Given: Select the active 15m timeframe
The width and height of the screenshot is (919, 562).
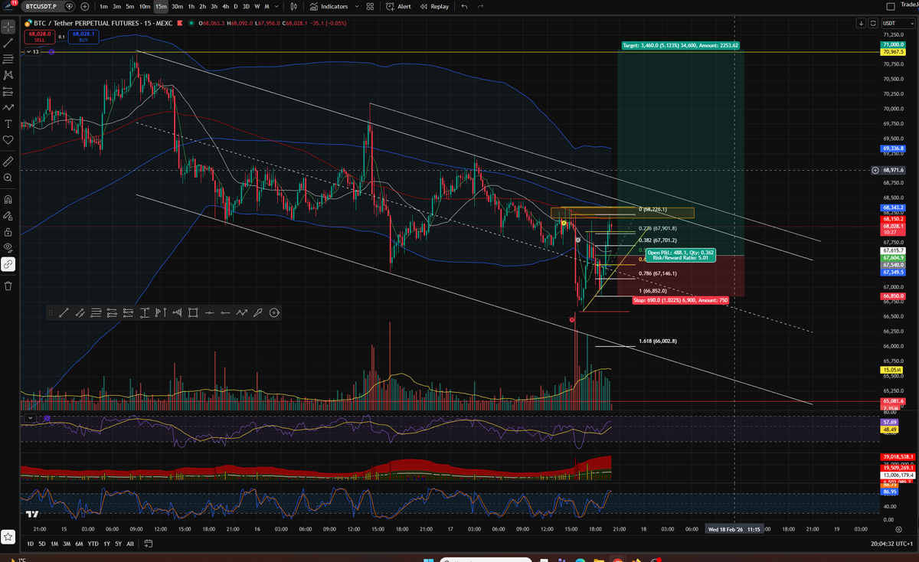Looking at the screenshot, I should [x=161, y=6].
